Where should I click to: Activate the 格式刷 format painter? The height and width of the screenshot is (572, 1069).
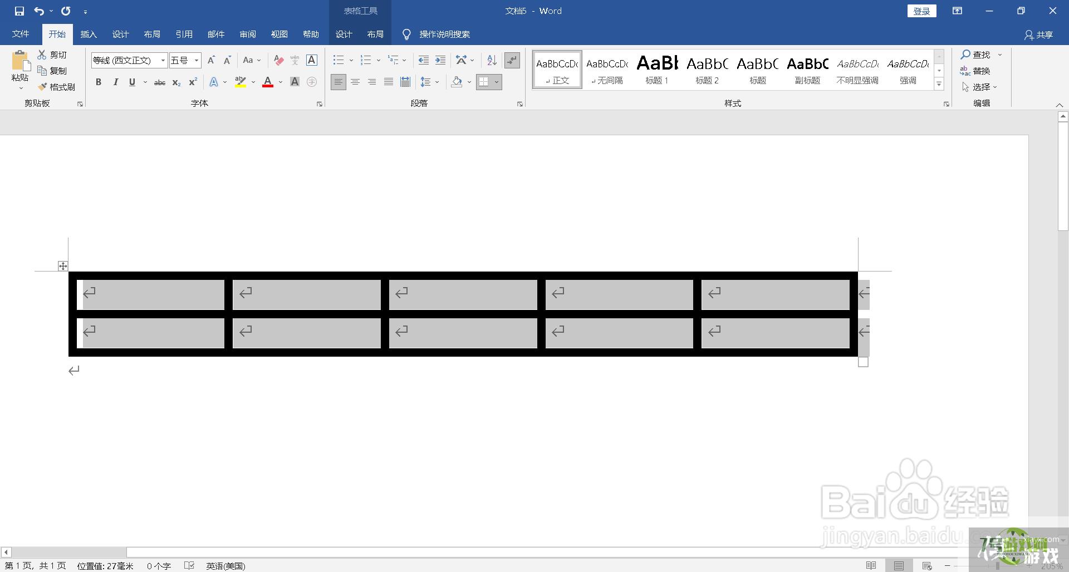(x=57, y=87)
